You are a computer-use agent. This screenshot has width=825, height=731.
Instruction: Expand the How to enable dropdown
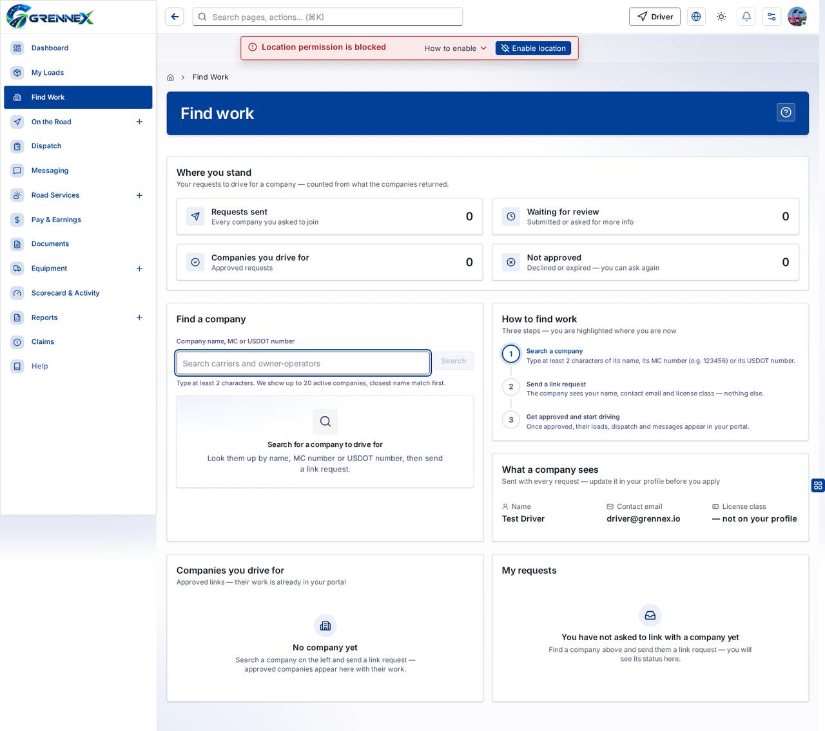pos(455,48)
